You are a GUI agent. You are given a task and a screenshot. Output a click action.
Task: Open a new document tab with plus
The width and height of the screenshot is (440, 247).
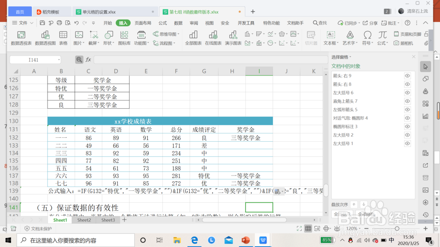[253, 11]
